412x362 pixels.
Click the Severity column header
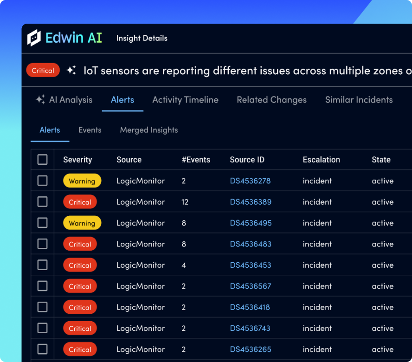point(77,160)
